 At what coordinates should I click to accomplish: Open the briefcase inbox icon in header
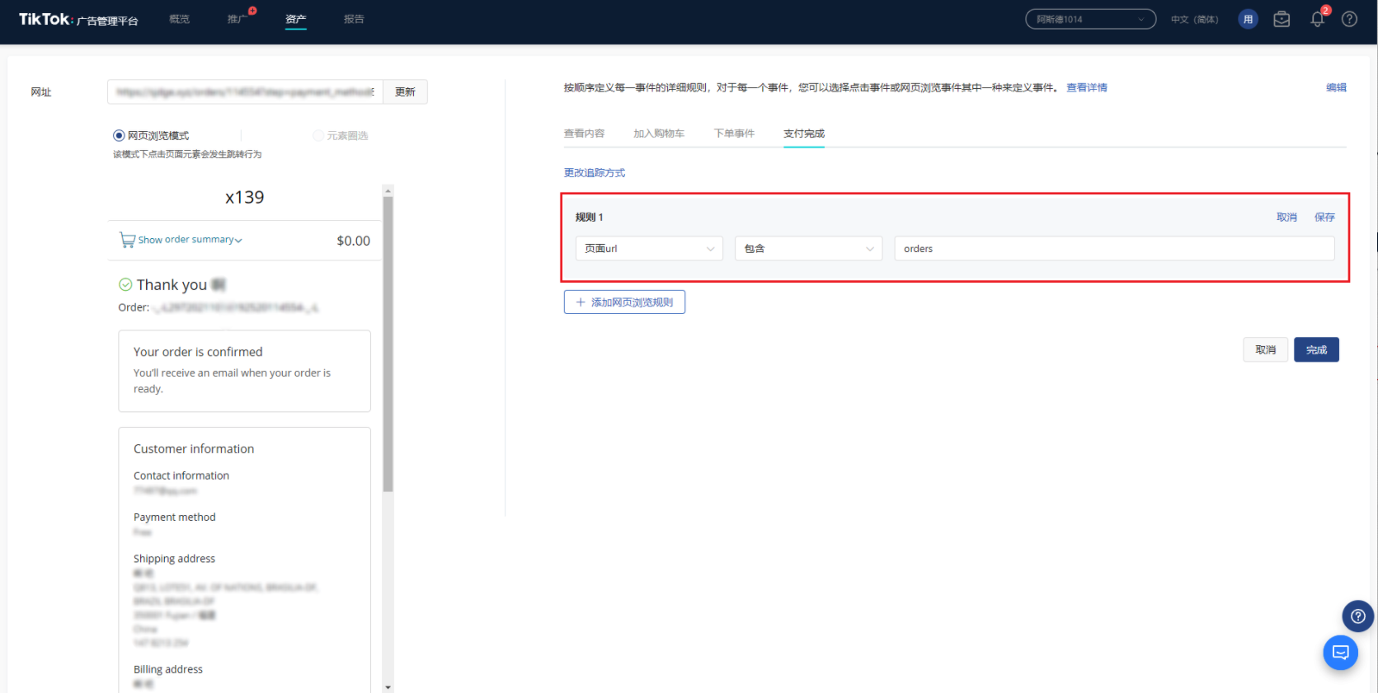(1282, 19)
